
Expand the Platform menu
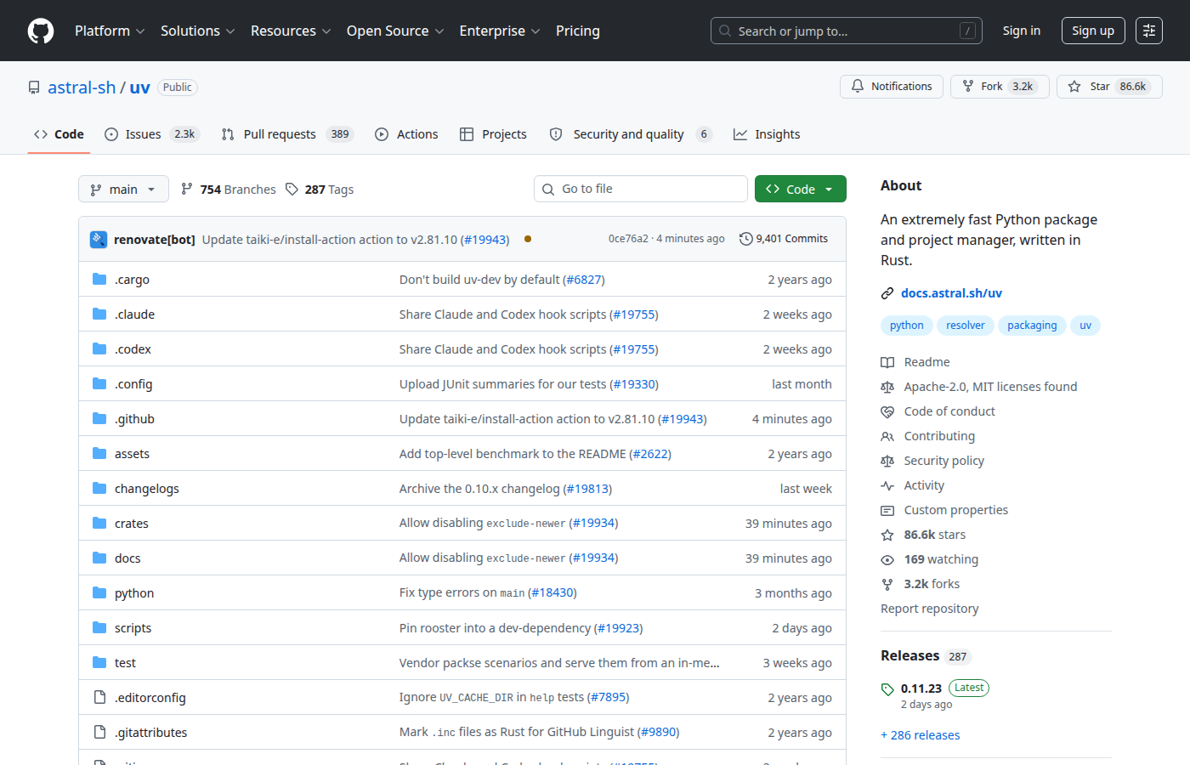(x=110, y=31)
